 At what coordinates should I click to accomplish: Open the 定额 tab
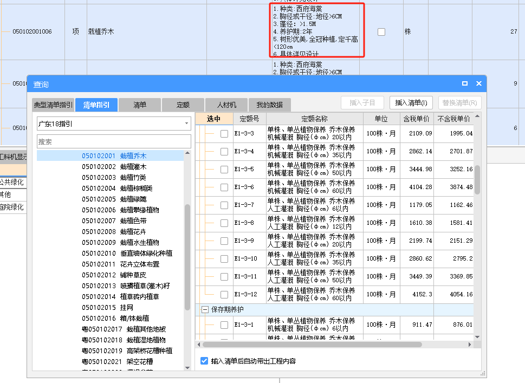pyautogui.click(x=183, y=105)
